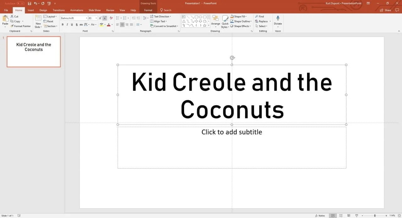The image size is (402, 218).
Task: Open the Notes pane
Action: pos(320,215)
